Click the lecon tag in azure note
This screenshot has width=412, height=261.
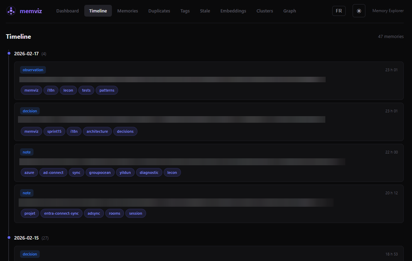172,173
